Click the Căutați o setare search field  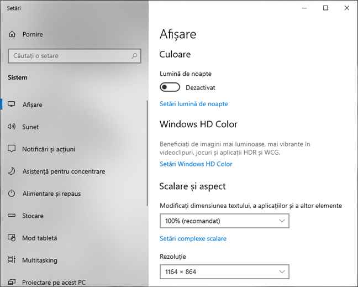tap(75, 56)
